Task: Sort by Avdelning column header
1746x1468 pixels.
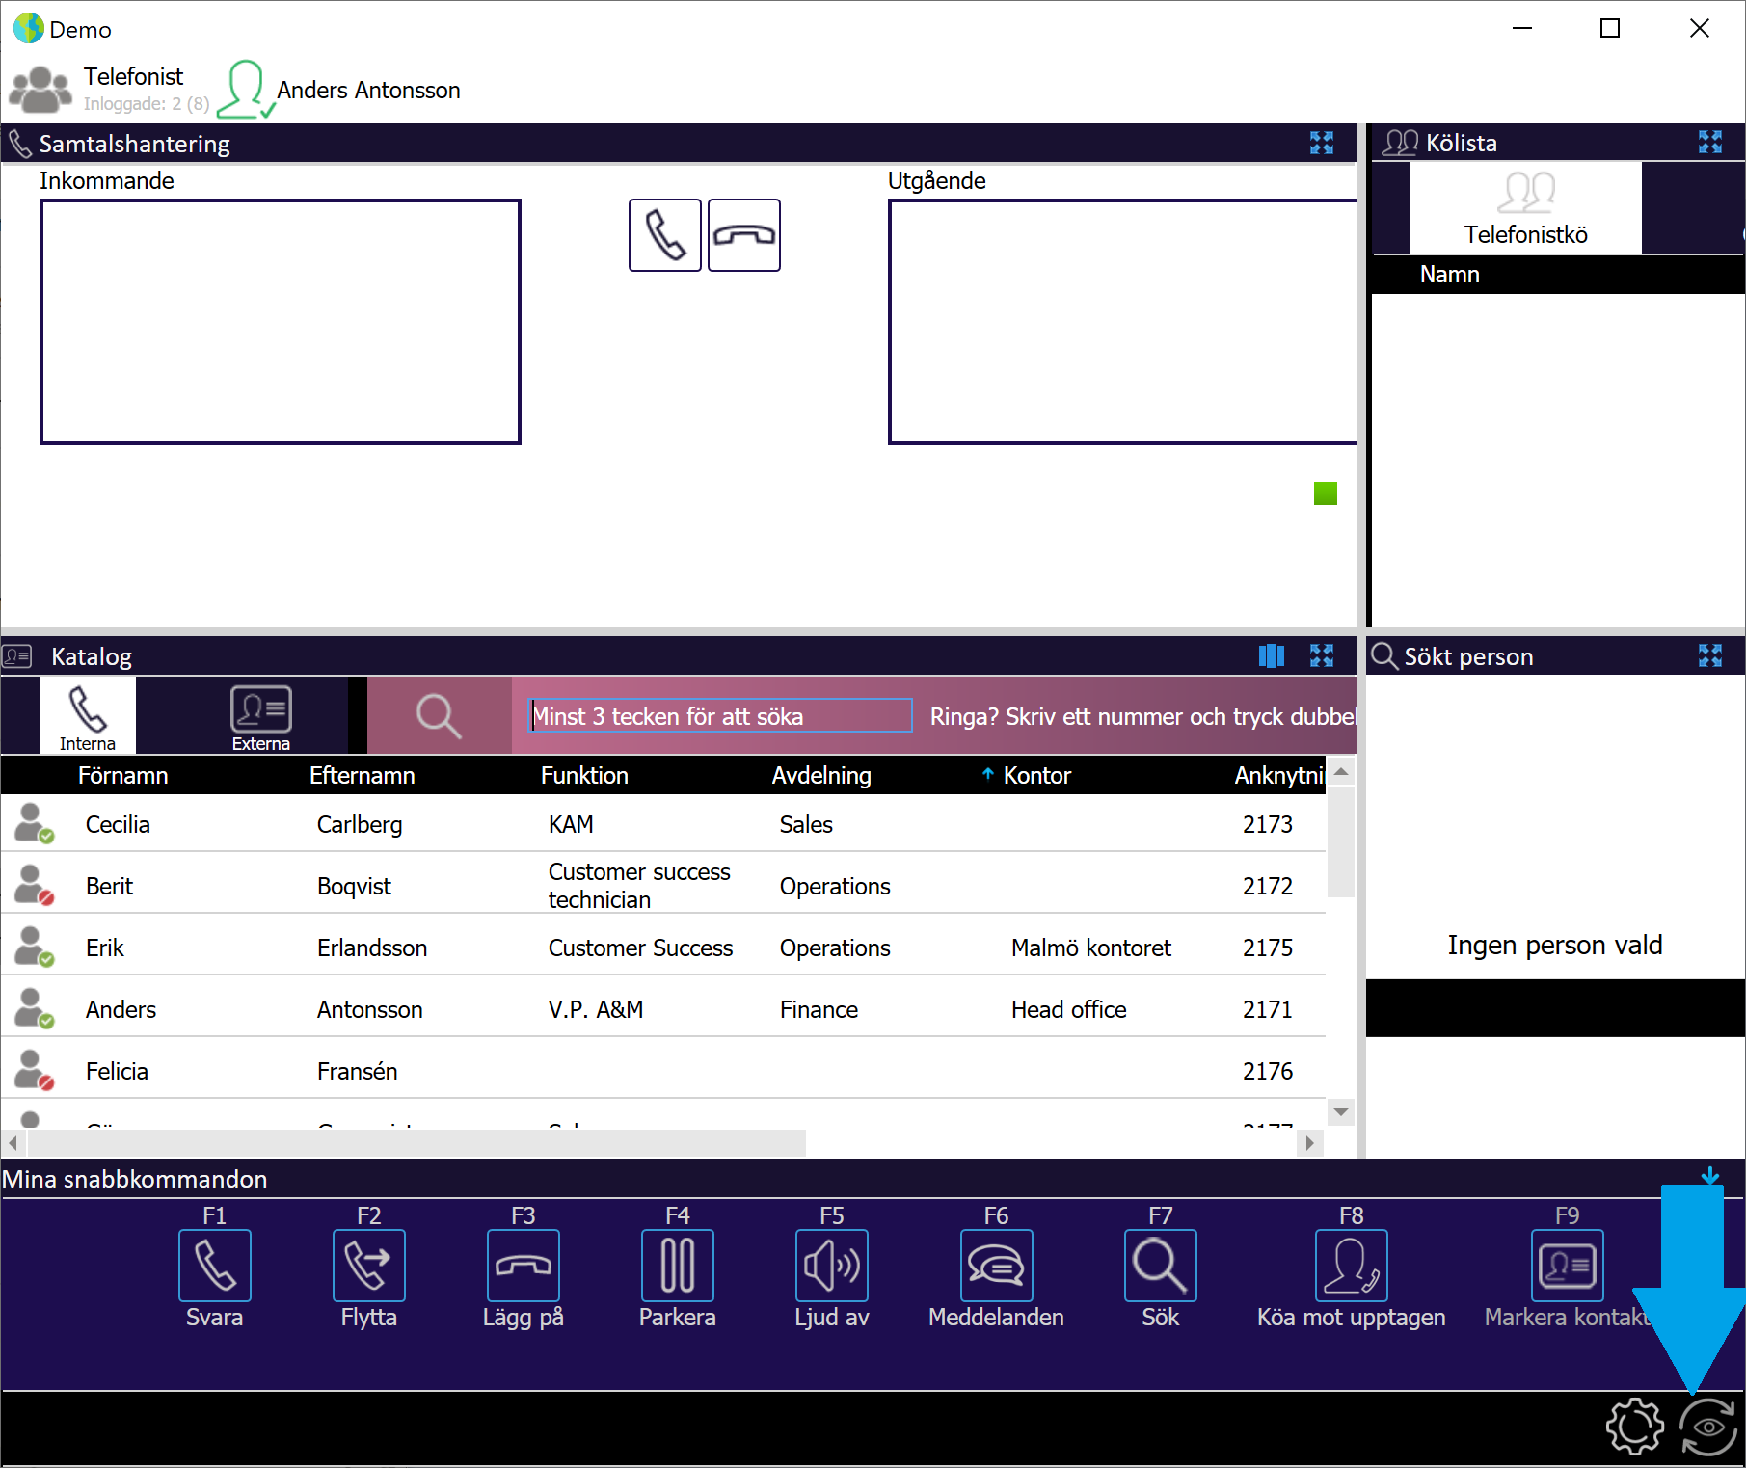Action: pos(821,775)
